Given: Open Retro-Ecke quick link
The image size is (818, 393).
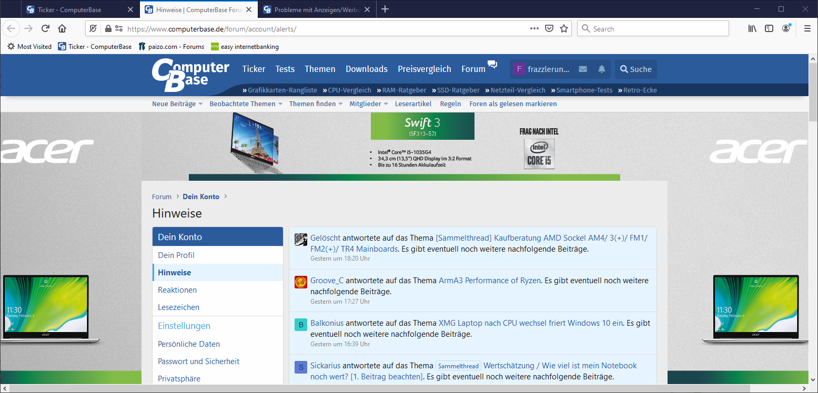Looking at the screenshot, I should tap(638, 90).
